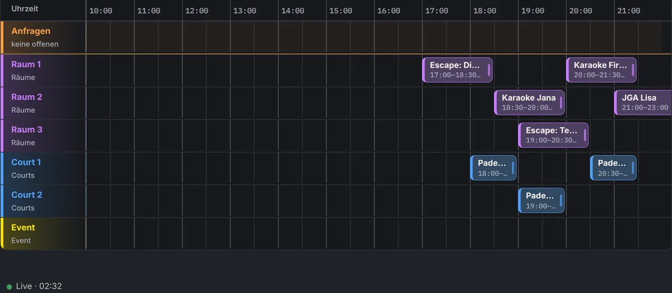Viewport: 672px width, 293px height.
Task: Click the Anfragen row header
Action: click(43, 38)
